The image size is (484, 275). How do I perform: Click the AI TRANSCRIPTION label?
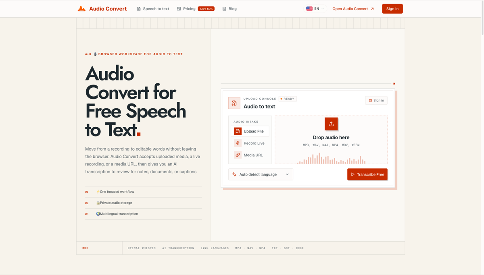click(178, 248)
